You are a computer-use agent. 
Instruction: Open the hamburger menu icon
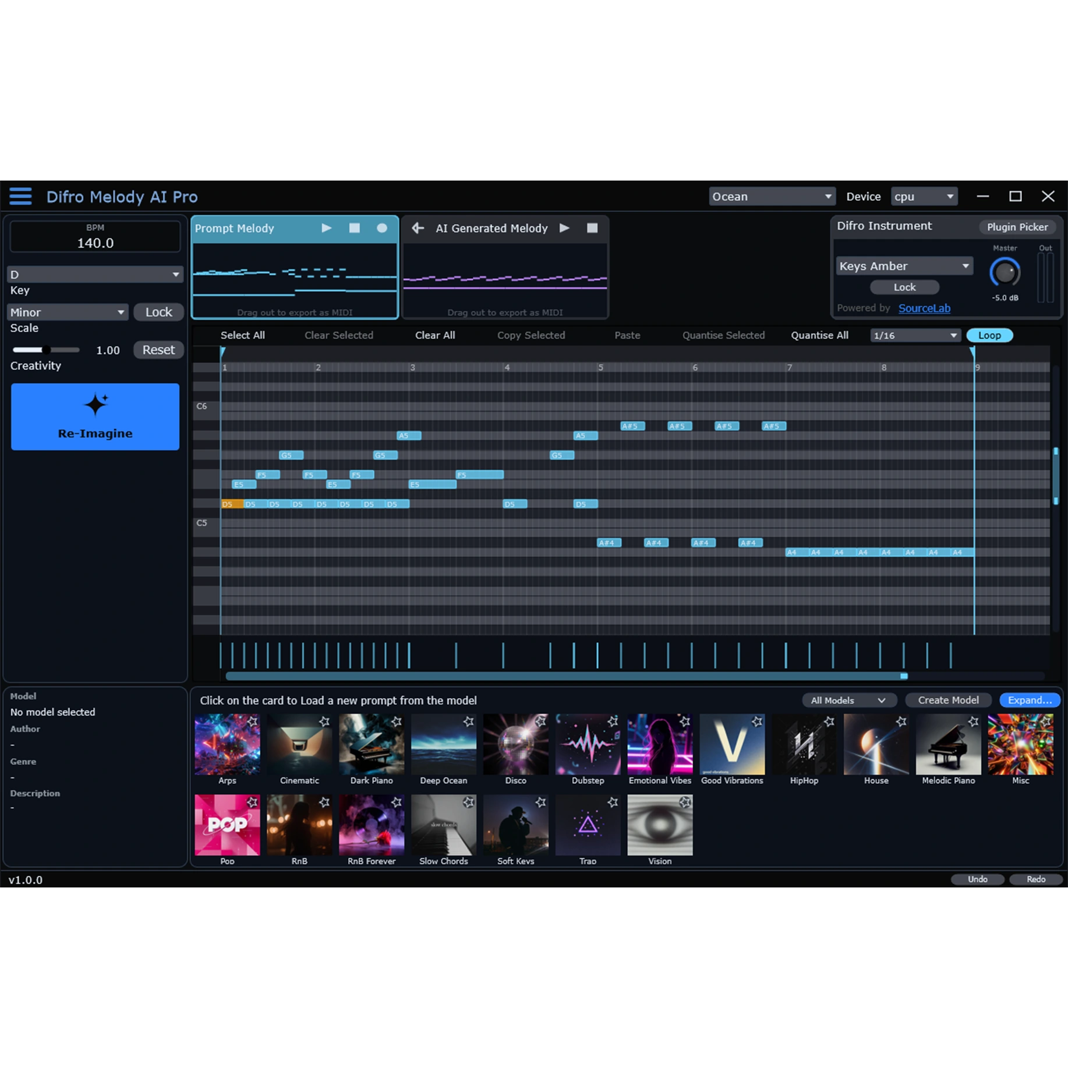(x=20, y=196)
